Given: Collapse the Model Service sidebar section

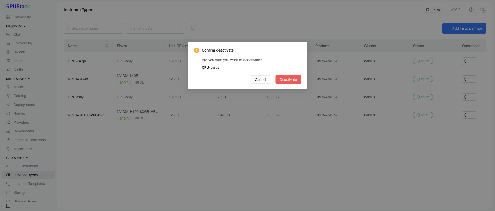Looking at the screenshot, I should point(18,79).
